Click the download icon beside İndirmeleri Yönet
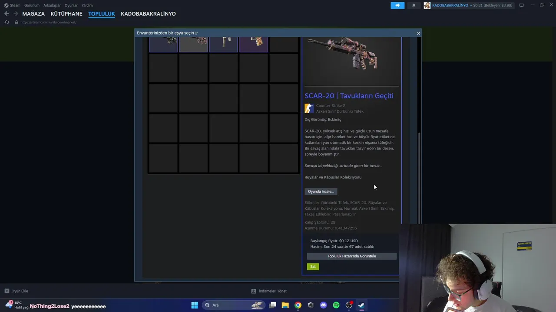This screenshot has height=312, width=556. 254,291
